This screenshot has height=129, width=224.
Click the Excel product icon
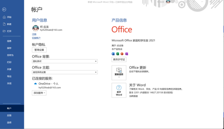tap(117, 54)
